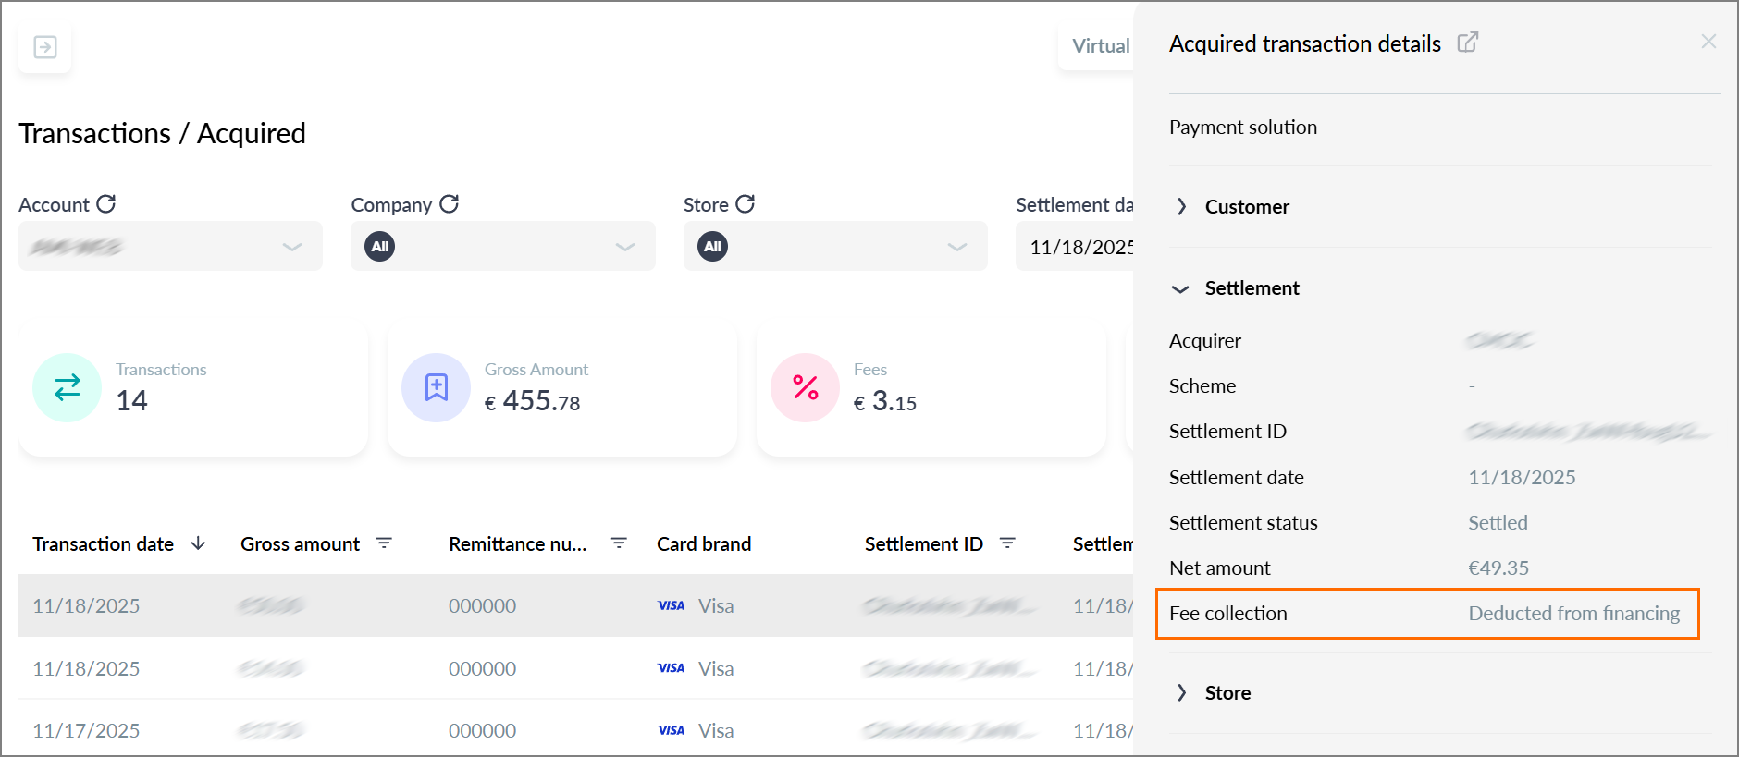Collapse the Settlement section

[x=1180, y=288]
